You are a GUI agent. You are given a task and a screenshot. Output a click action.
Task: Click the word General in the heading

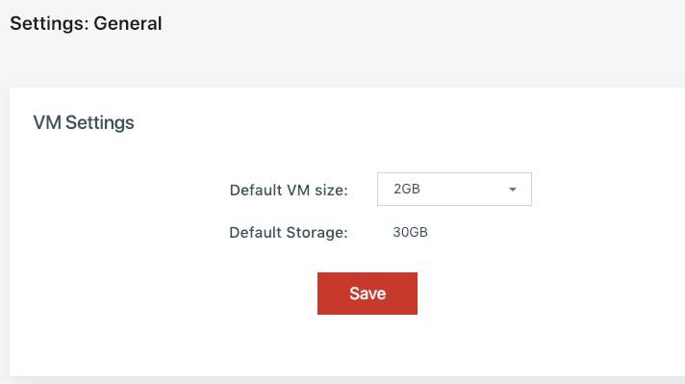click(128, 24)
